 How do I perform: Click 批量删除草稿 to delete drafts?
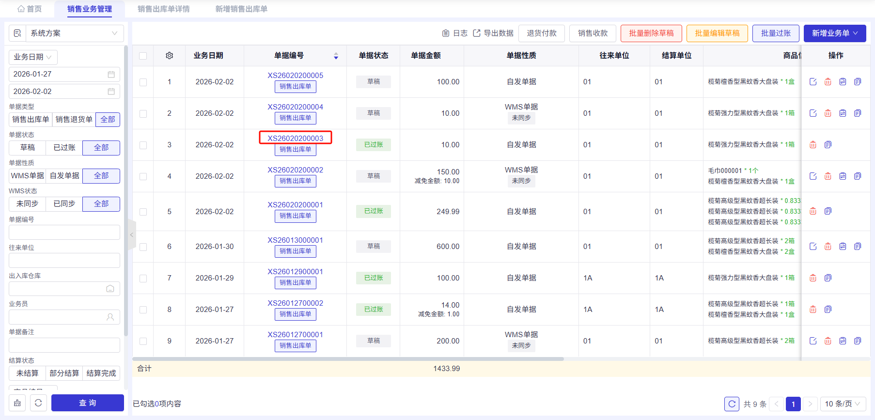(x=651, y=33)
